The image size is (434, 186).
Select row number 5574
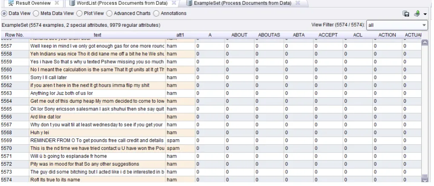pos(6,180)
